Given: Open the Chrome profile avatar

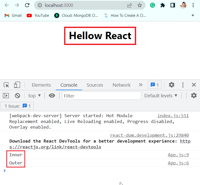Looking at the screenshot, I should click(183, 5).
